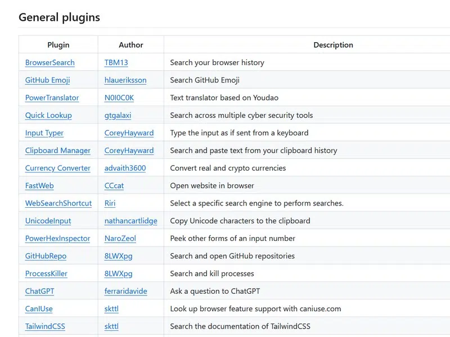Open the UnicodeInput plugin link
Screen dimensions: 450x337
click(x=48, y=221)
